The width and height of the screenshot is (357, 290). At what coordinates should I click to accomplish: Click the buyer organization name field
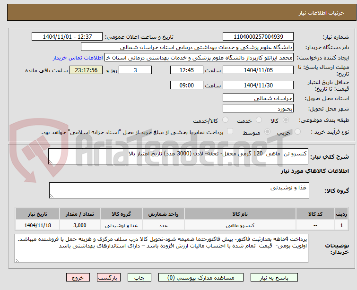click(187, 47)
